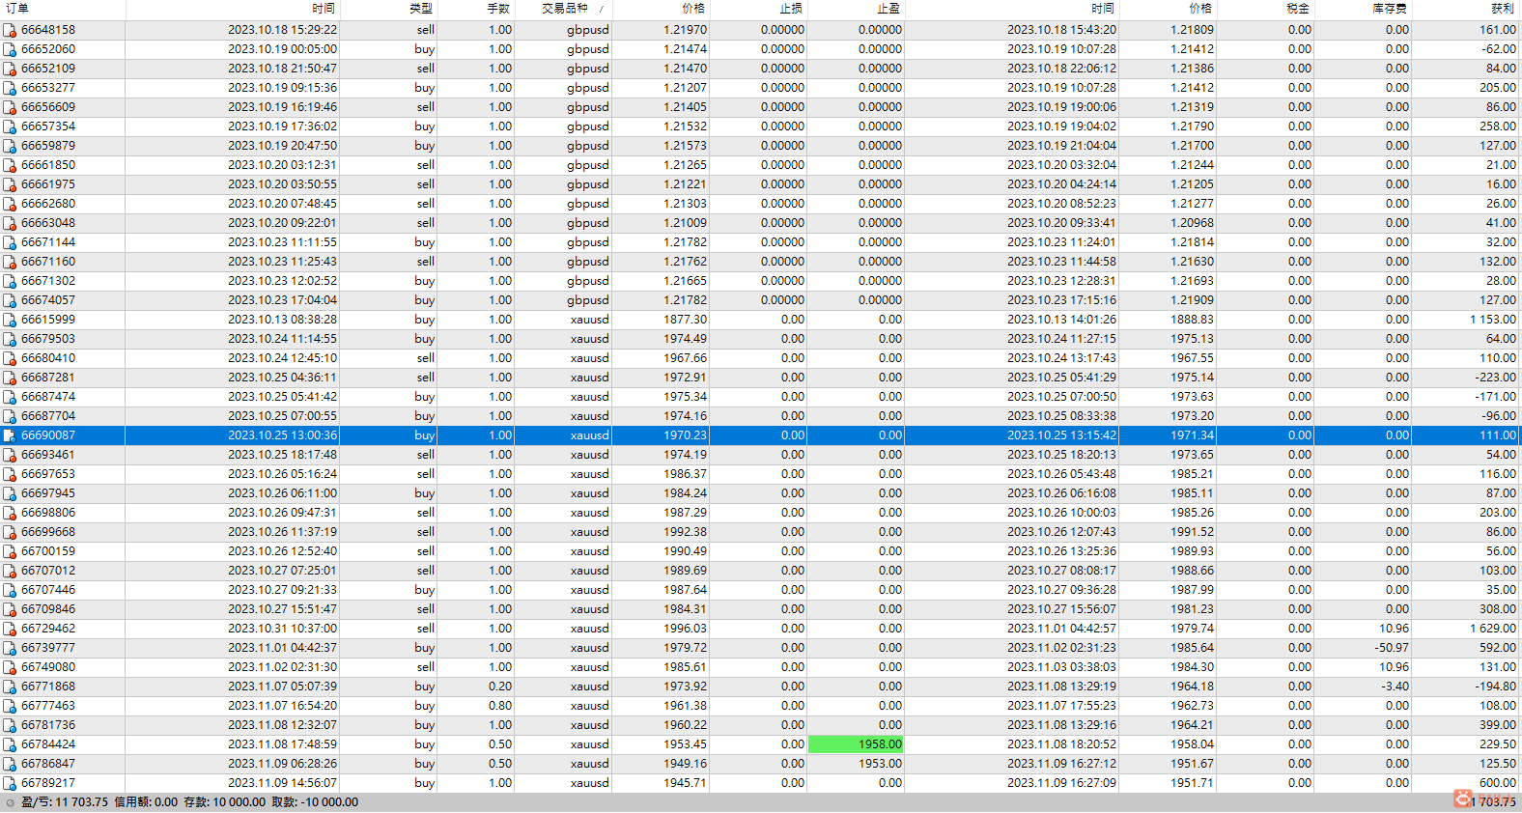The image size is (1522, 813).
Task: Sort by the 手数 column header
Action: [x=498, y=9]
